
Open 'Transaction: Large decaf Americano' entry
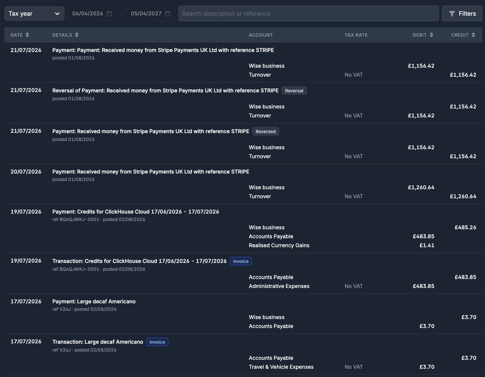98,342
